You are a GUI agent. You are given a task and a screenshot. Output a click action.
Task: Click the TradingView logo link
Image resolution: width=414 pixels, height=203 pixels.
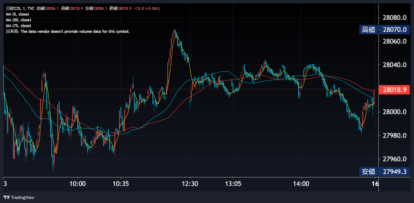tap(19, 197)
